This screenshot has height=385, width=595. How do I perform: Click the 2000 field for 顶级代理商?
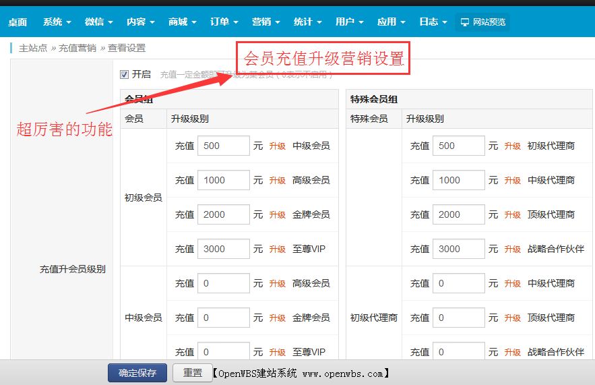pos(458,214)
